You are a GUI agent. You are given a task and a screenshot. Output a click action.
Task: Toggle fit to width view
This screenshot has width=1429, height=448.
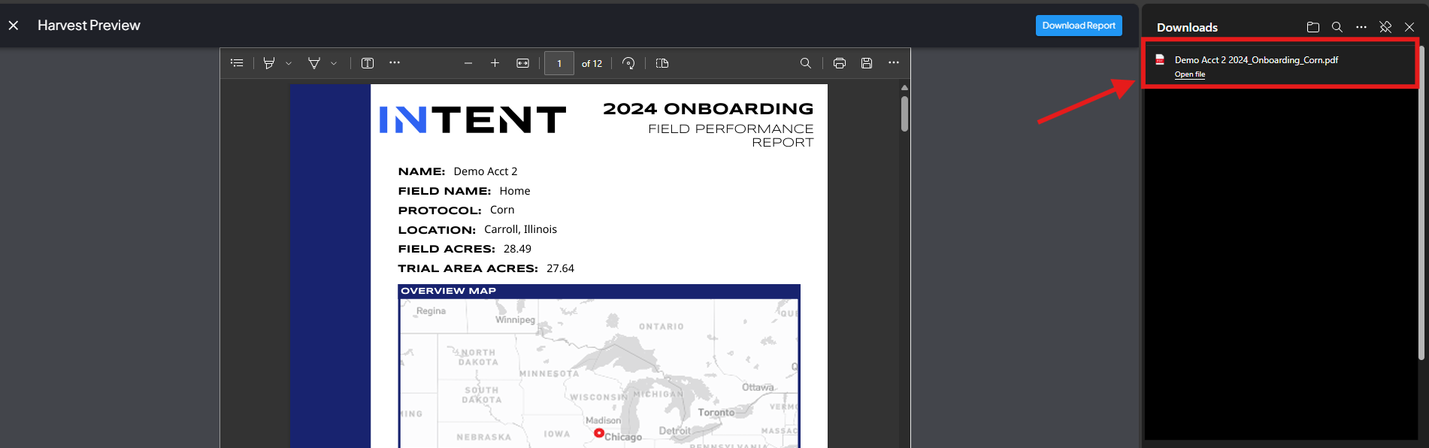coord(523,63)
